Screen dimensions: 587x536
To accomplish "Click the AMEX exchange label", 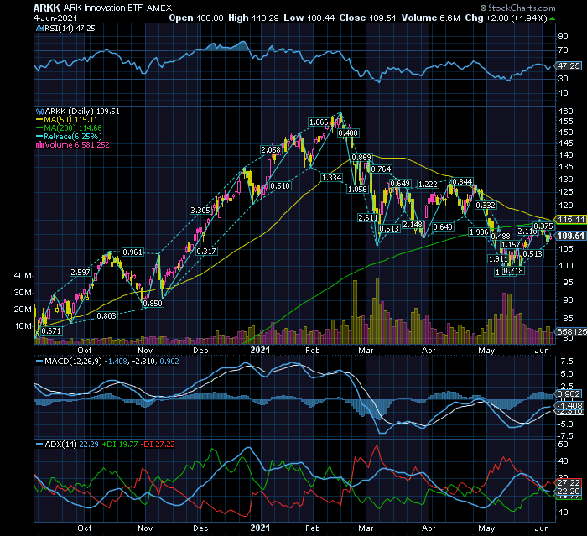I will coord(159,8).
